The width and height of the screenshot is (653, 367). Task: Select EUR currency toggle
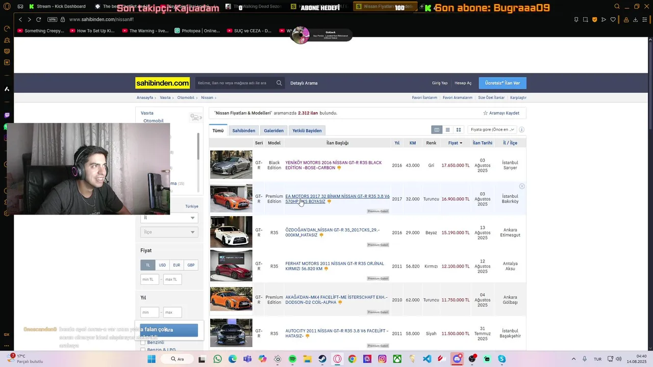pos(177,265)
